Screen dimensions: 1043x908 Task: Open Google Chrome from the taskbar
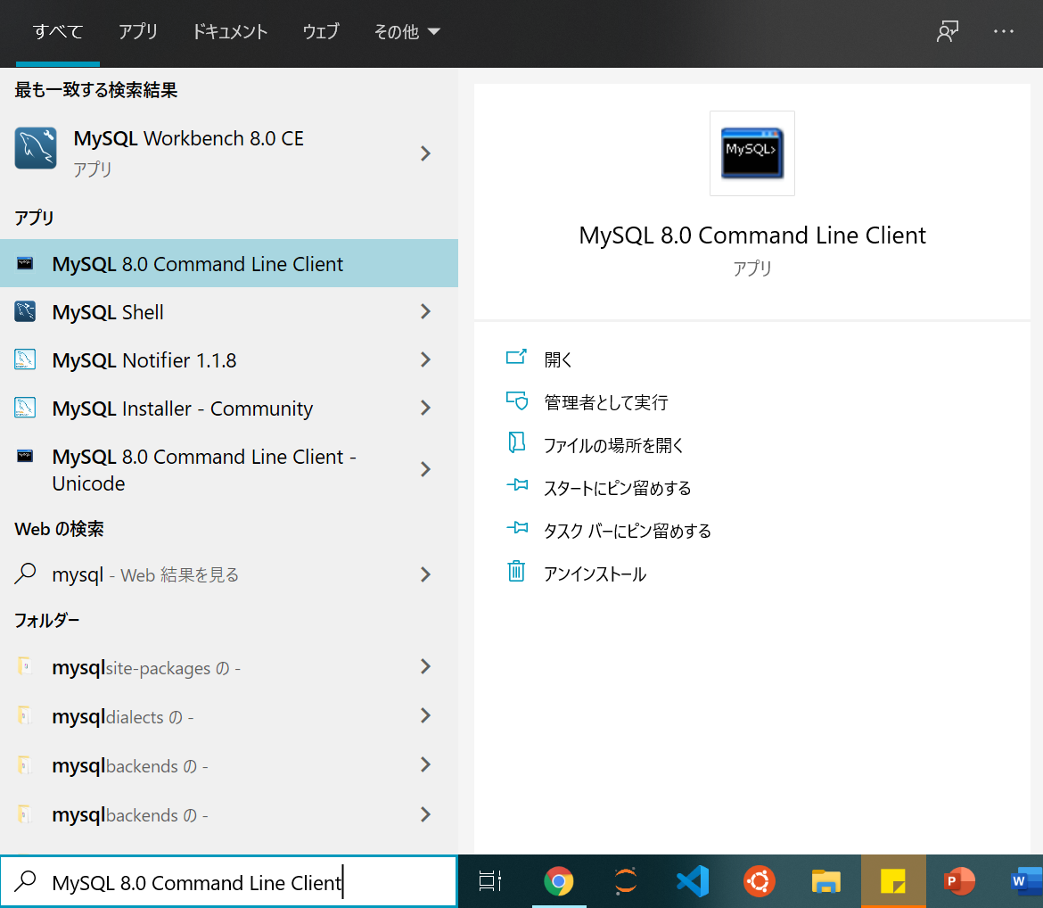coord(559,881)
